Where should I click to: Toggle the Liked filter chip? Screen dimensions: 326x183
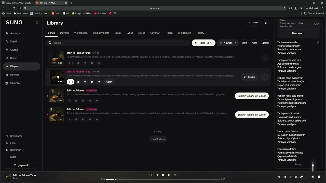coord(244,43)
